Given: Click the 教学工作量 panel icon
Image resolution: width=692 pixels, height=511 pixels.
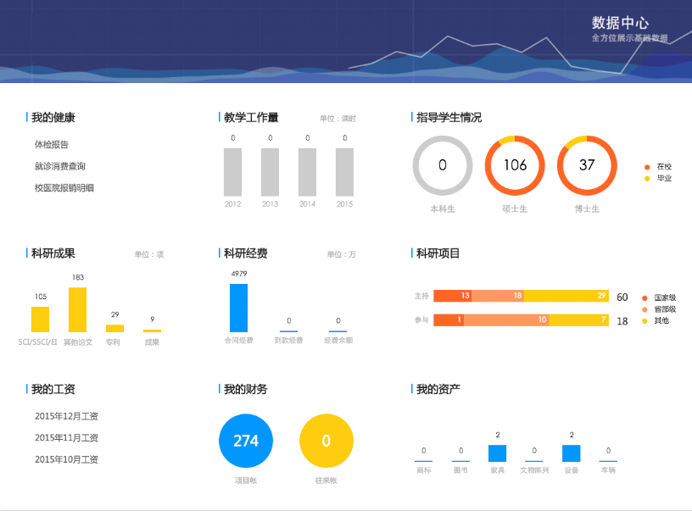Looking at the screenshot, I should (220, 116).
